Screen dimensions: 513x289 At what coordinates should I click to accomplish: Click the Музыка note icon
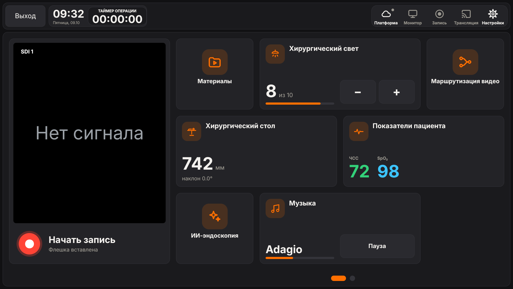point(275,208)
